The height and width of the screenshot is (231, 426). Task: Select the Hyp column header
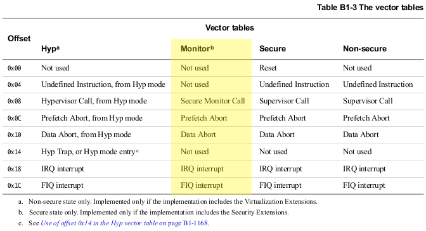(x=50, y=49)
